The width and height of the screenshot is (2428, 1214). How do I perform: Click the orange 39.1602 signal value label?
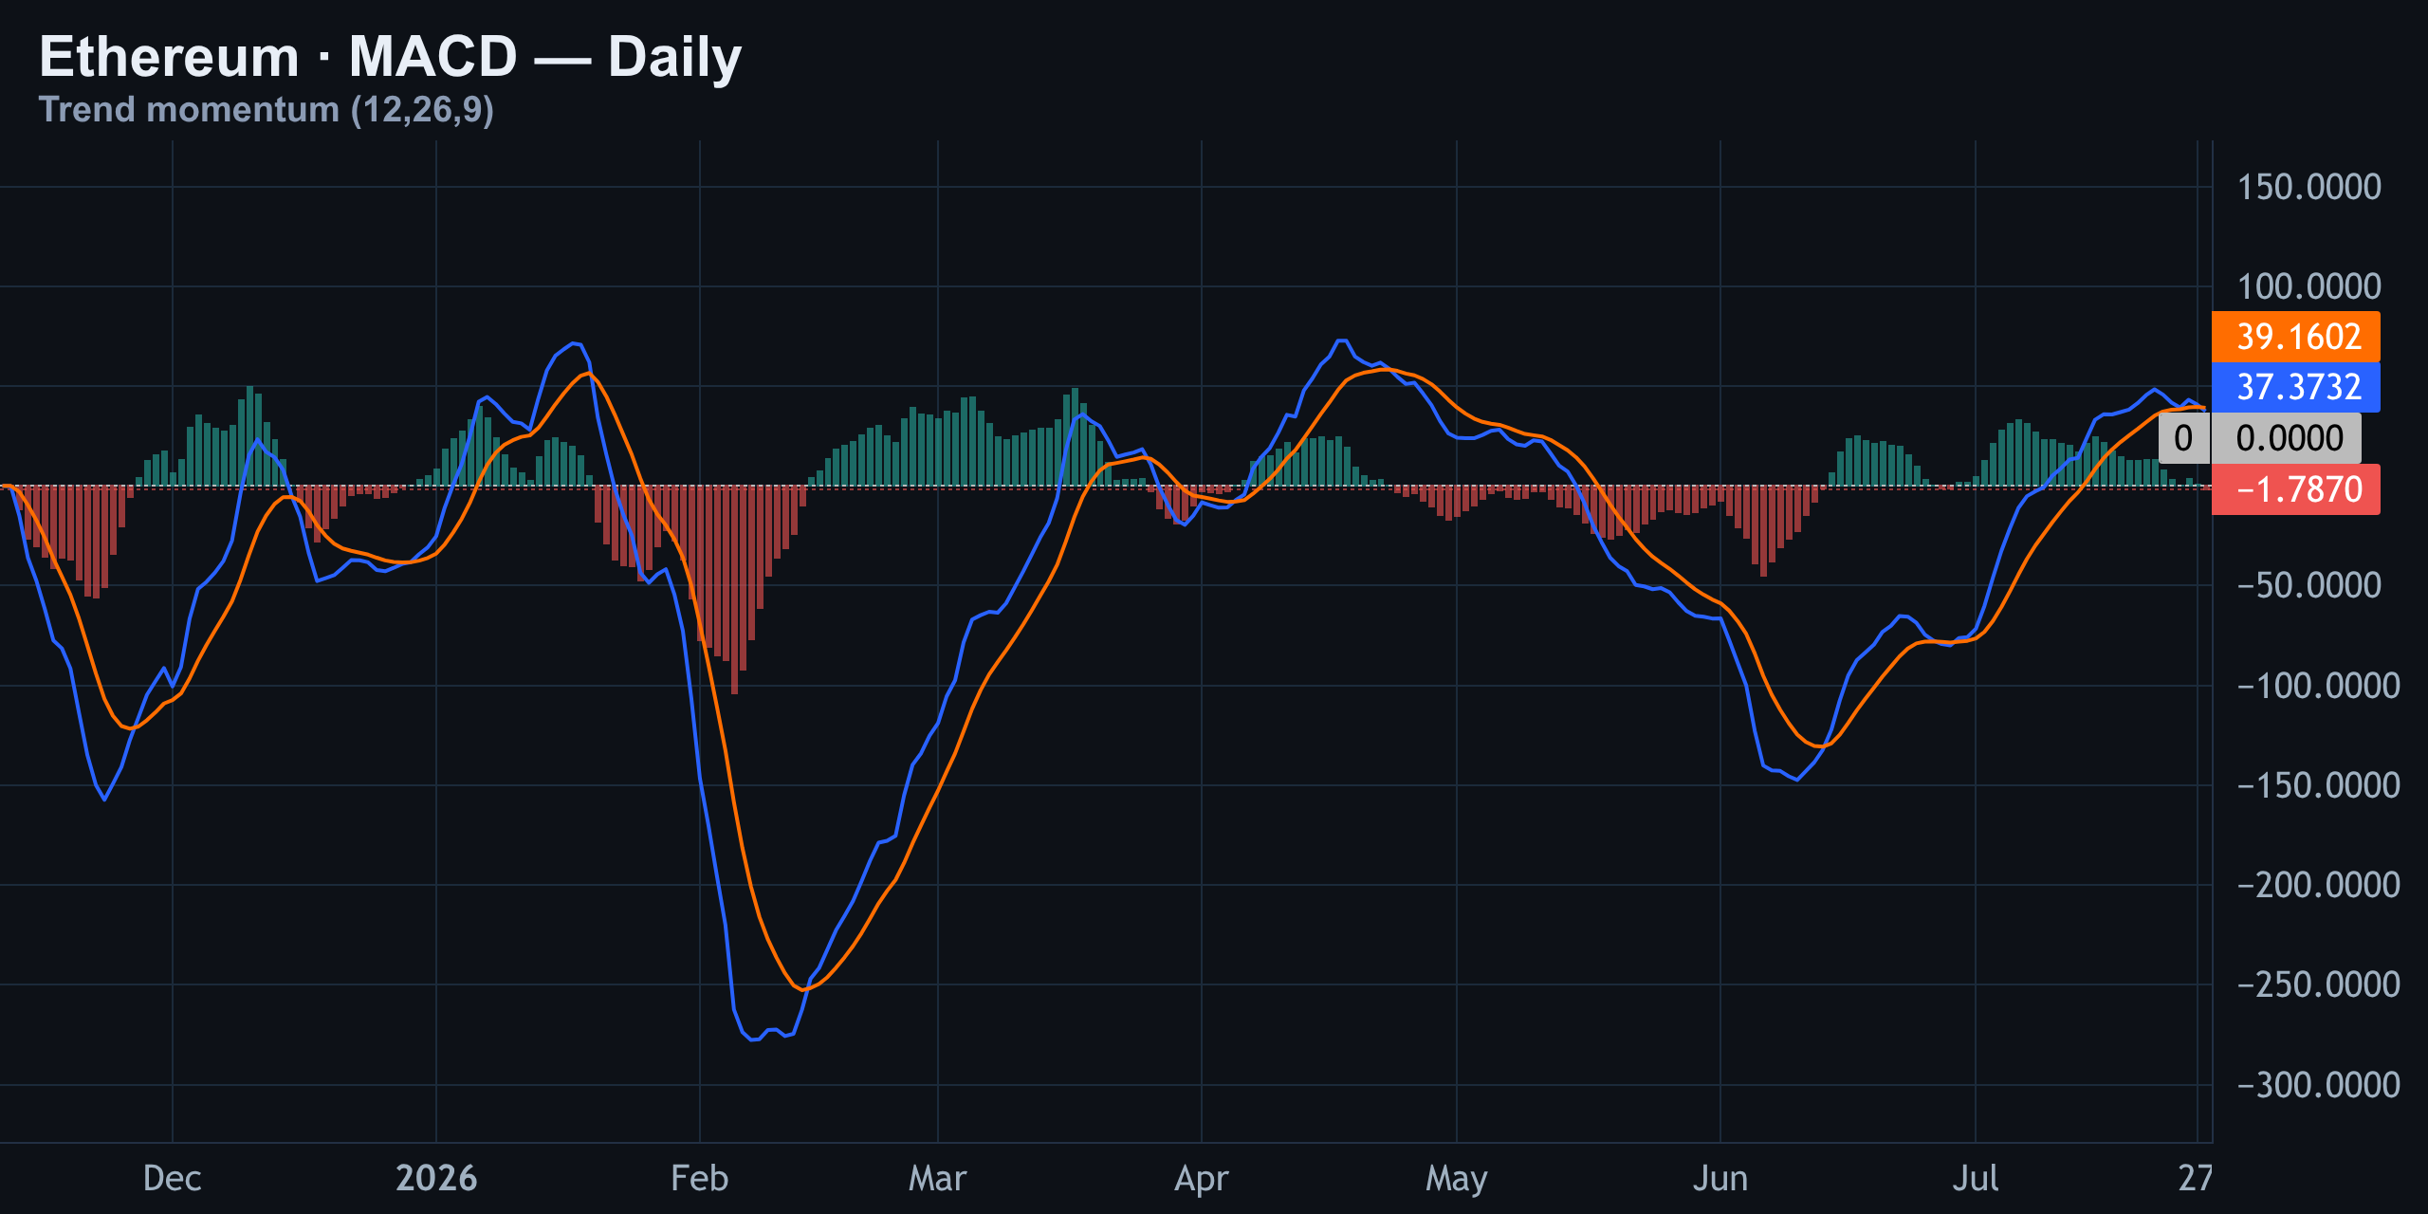pos(2295,337)
